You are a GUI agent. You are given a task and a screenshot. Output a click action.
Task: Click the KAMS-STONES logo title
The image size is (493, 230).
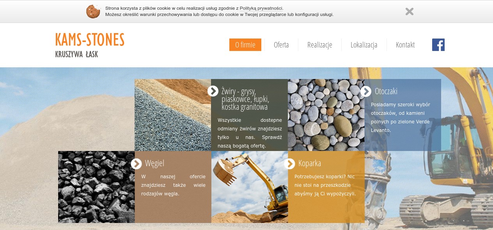pos(90,40)
